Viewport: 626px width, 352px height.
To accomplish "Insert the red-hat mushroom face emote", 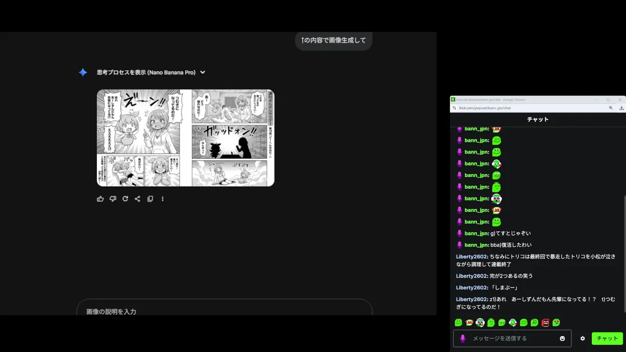I will (469, 323).
